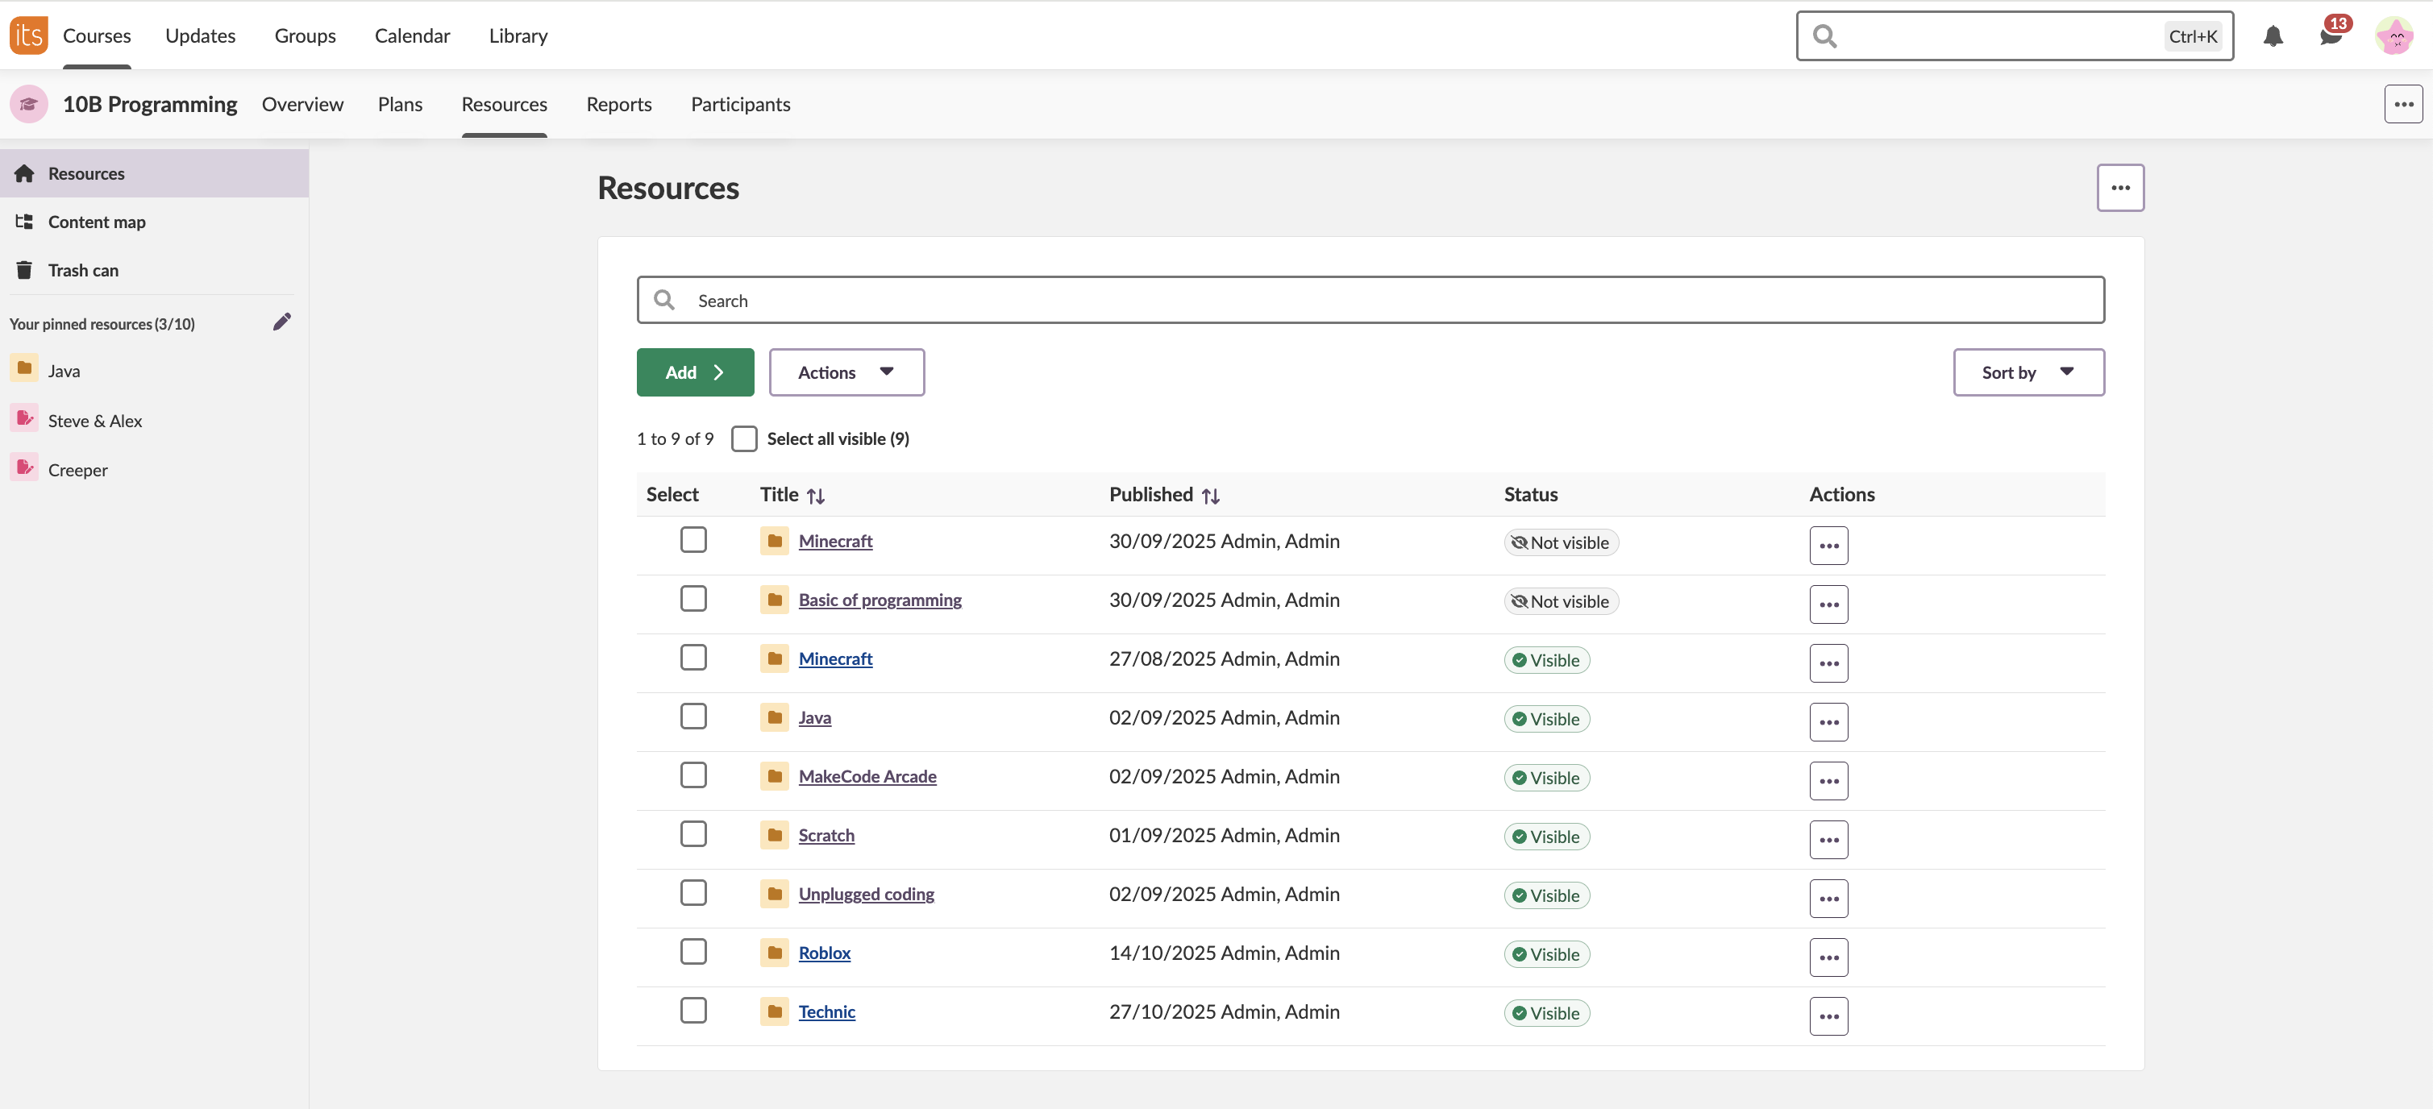Screen dimensions: 2433x1109
Task: Check the Java row checkbox
Action: coord(693,716)
